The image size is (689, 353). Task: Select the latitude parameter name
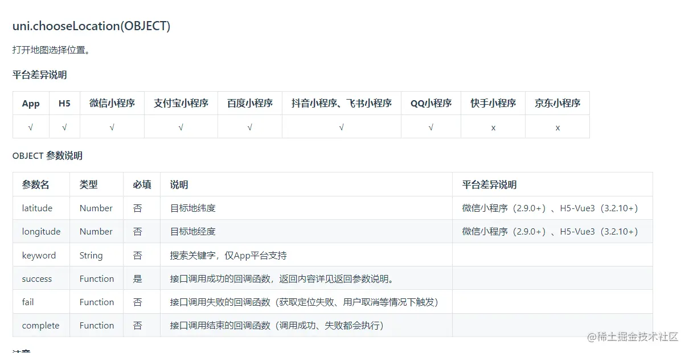[37, 208]
